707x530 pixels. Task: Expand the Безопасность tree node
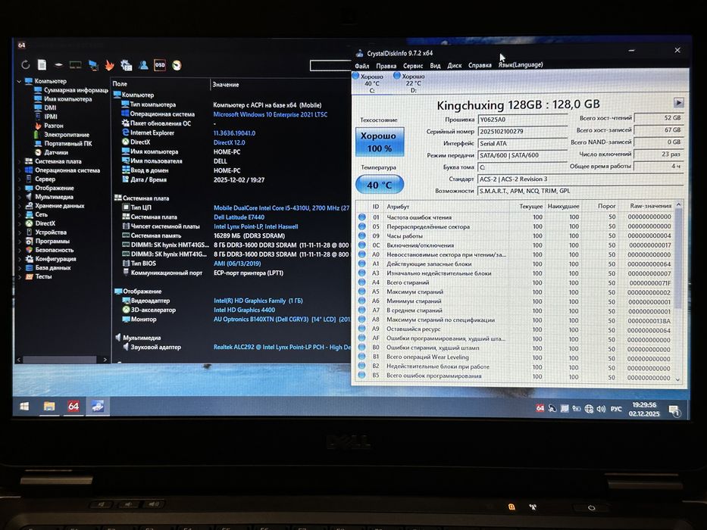point(20,250)
